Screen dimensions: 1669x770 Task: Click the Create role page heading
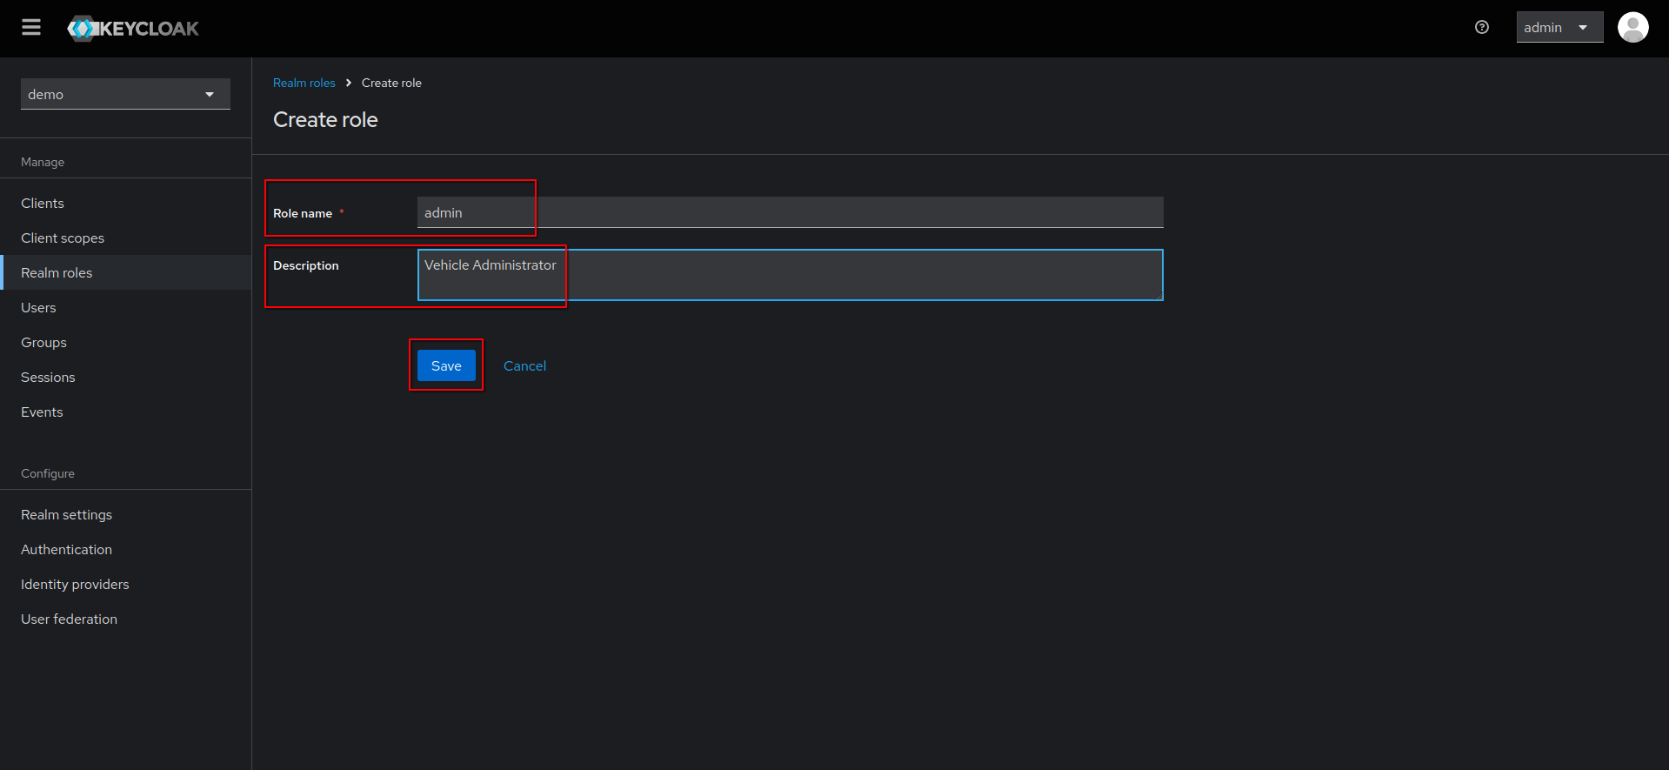click(325, 119)
